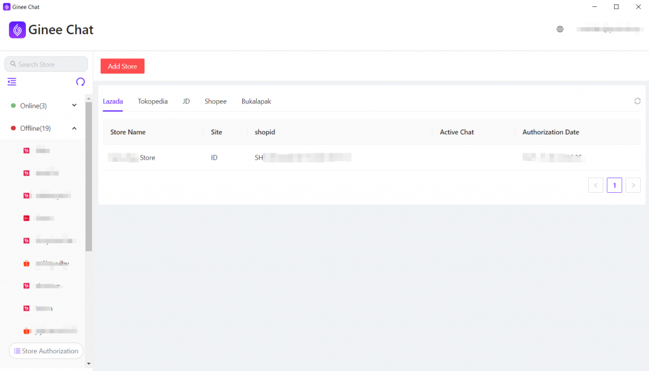649x371 pixels.
Task: Click the sidebar refresh circle icon
Action: [80, 82]
